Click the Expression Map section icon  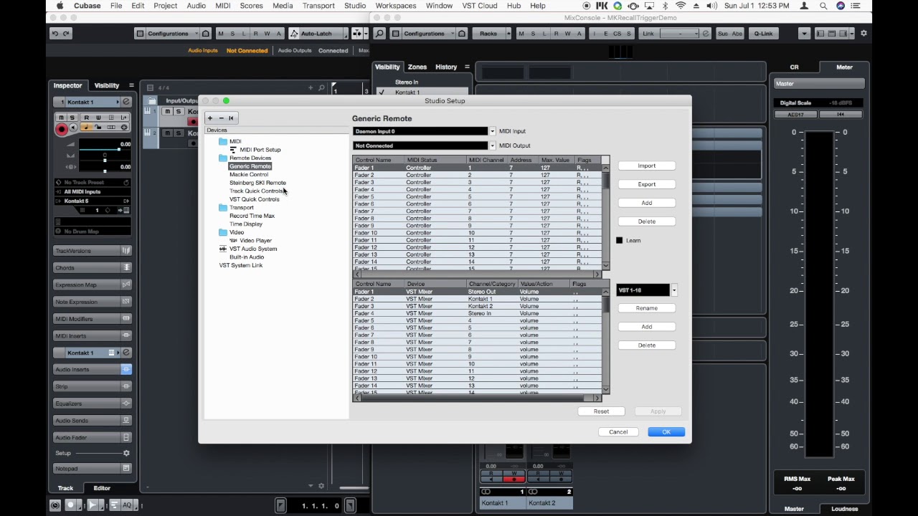(126, 285)
